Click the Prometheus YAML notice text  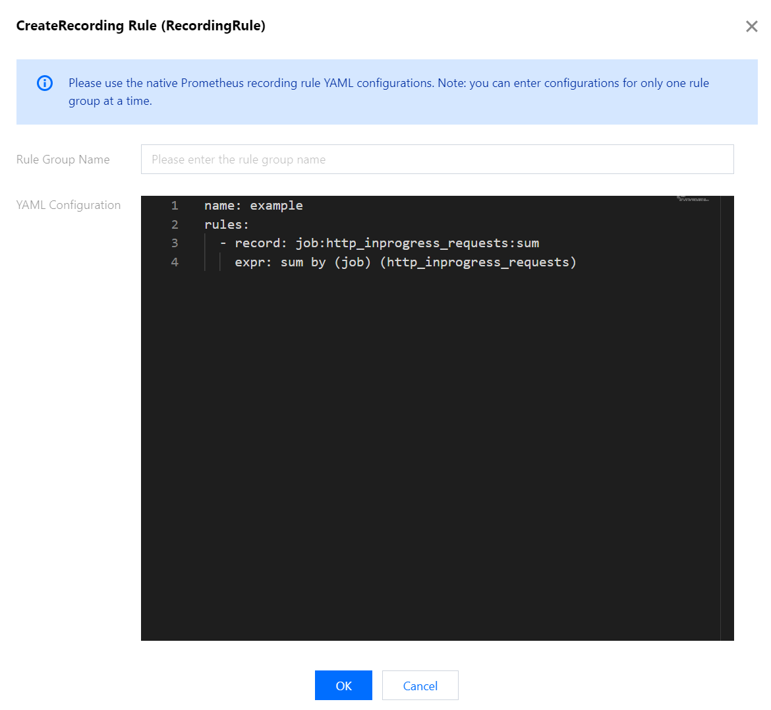coord(388,92)
